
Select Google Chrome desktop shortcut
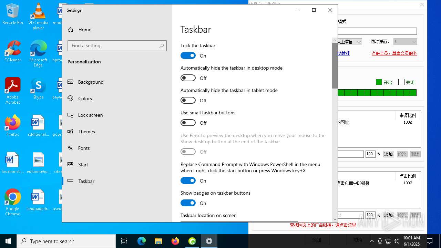tap(13, 202)
